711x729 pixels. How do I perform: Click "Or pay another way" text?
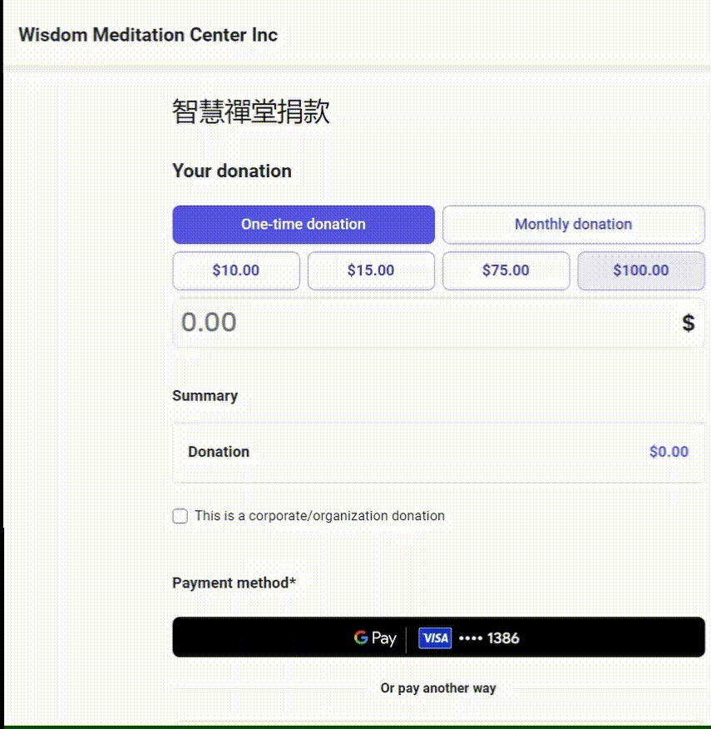coord(438,688)
